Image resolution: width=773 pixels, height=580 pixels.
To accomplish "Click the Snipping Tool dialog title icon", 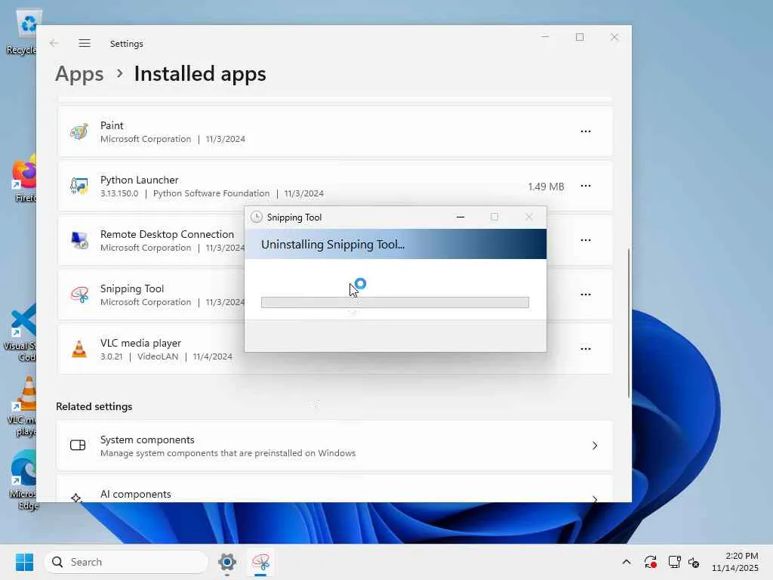I will (x=257, y=217).
